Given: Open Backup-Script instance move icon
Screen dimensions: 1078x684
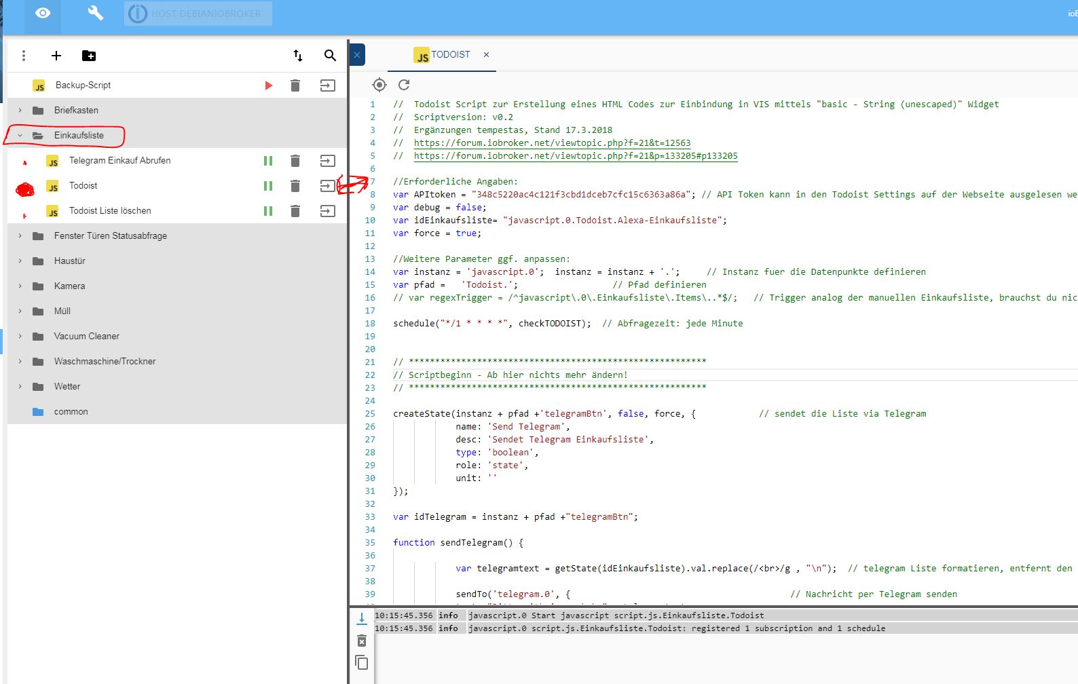Looking at the screenshot, I should pyautogui.click(x=328, y=85).
